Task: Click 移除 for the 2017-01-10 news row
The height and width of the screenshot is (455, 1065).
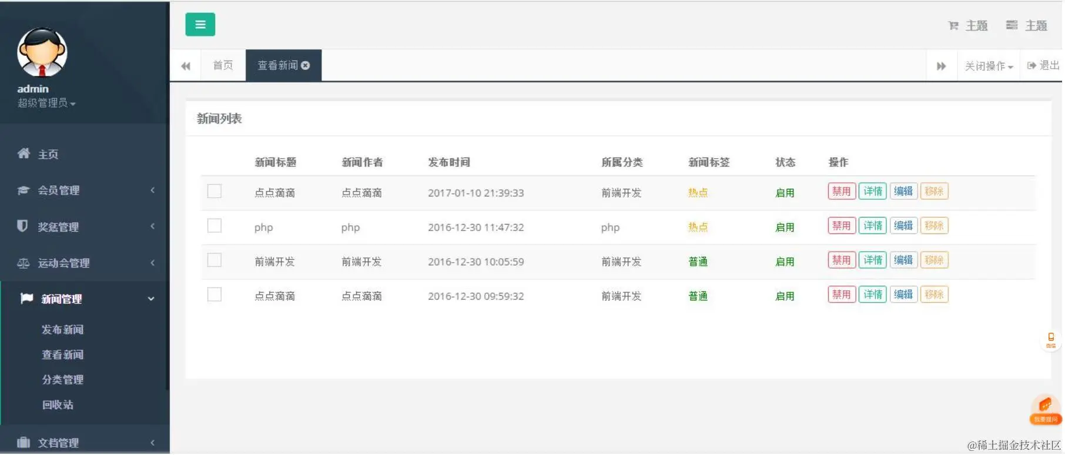Action: coord(934,192)
